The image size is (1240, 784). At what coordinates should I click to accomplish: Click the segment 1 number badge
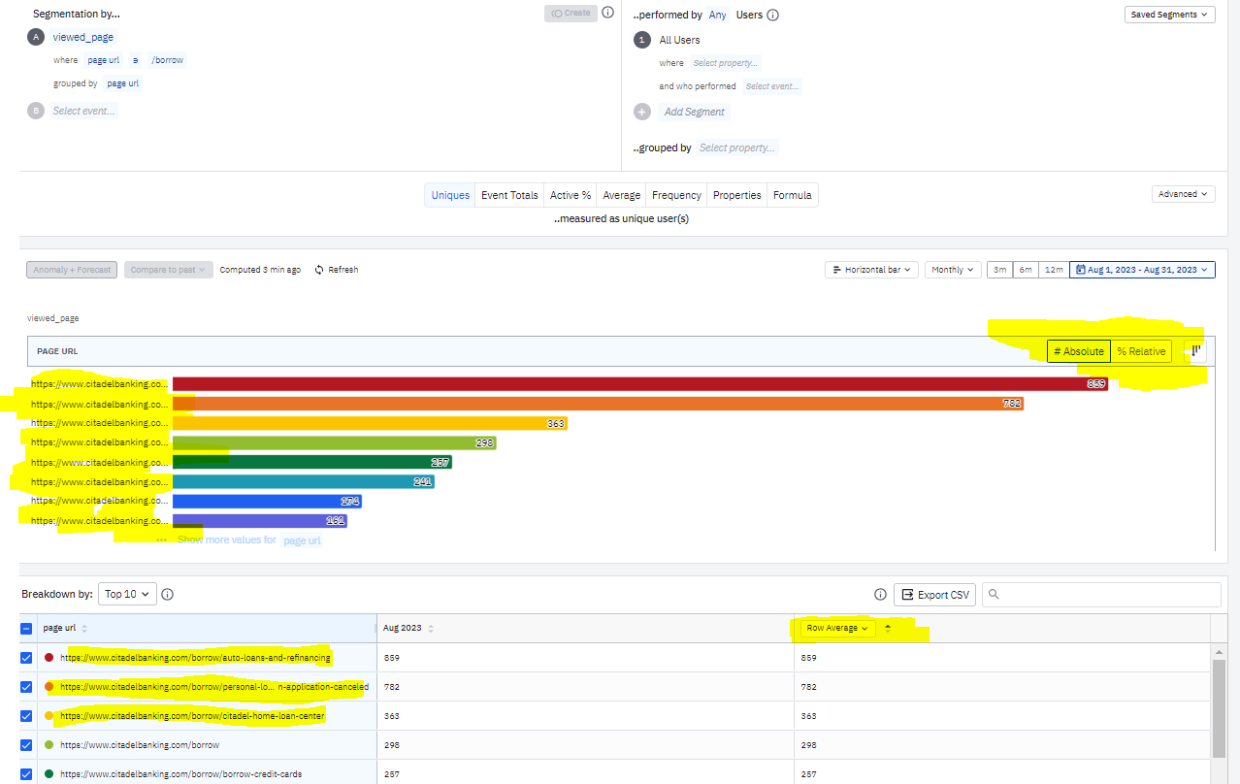[642, 40]
